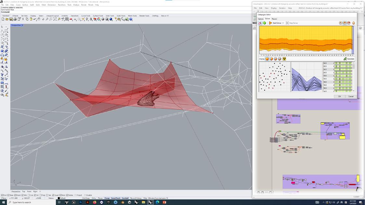The image size is (365, 205).
Task: Click the radiation hazard display icon
Action: [x=284, y=59]
